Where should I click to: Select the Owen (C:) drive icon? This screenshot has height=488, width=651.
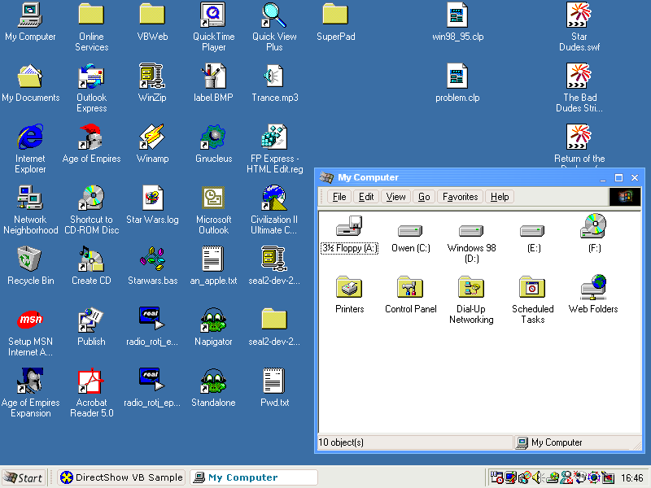coord(410,231)
